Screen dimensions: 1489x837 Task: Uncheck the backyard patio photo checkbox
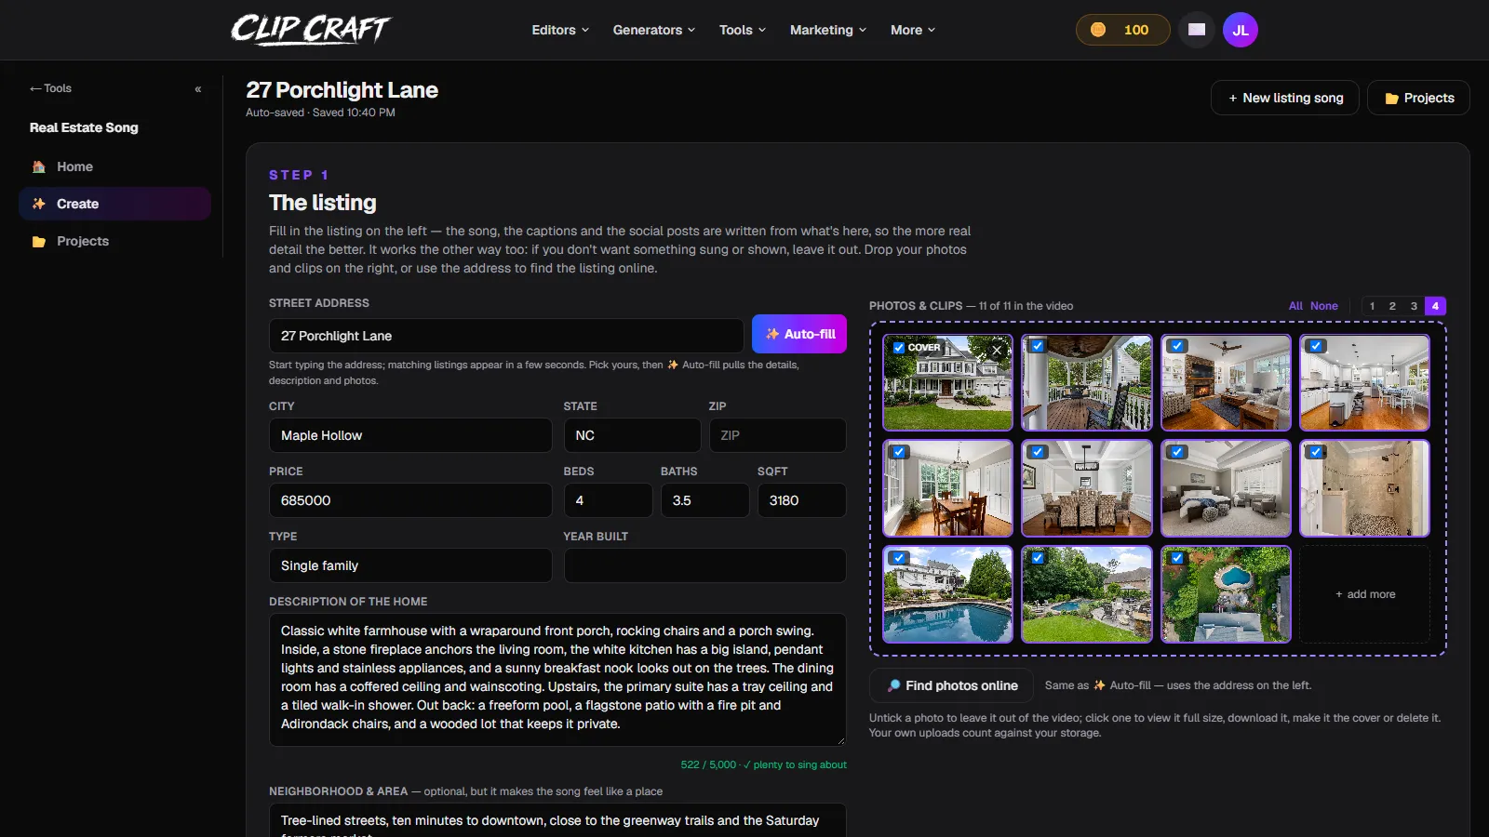tap(1038, 558)
